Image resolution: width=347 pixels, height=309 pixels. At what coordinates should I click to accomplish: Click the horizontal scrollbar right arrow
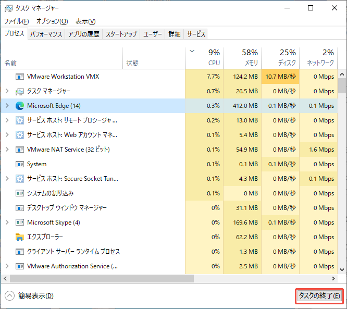coord(333,278)
